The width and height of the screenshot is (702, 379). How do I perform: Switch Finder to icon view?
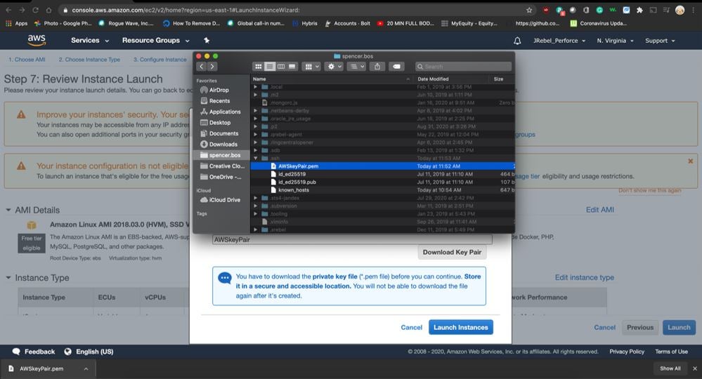click(x=259, y=67)
